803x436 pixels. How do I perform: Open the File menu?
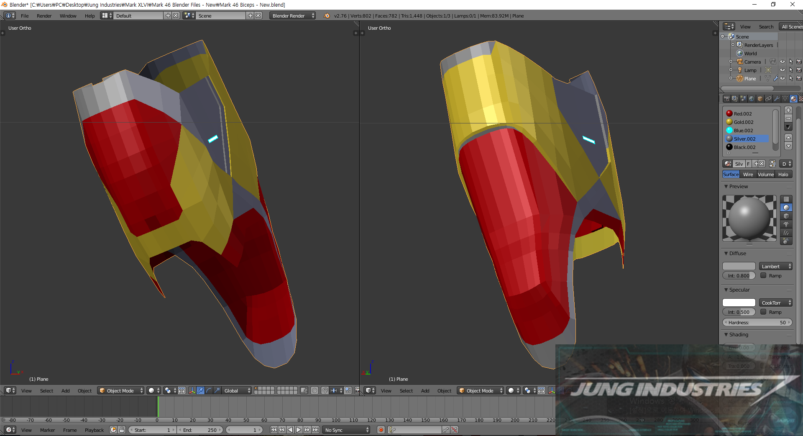[x=25, y=15]
